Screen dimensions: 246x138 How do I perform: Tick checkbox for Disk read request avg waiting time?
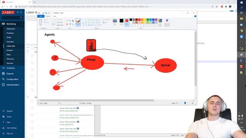(x=32, y=115)
